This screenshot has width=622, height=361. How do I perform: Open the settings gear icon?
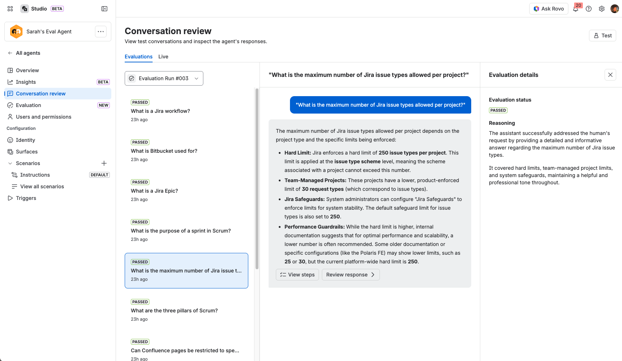(x=602, y=9)
